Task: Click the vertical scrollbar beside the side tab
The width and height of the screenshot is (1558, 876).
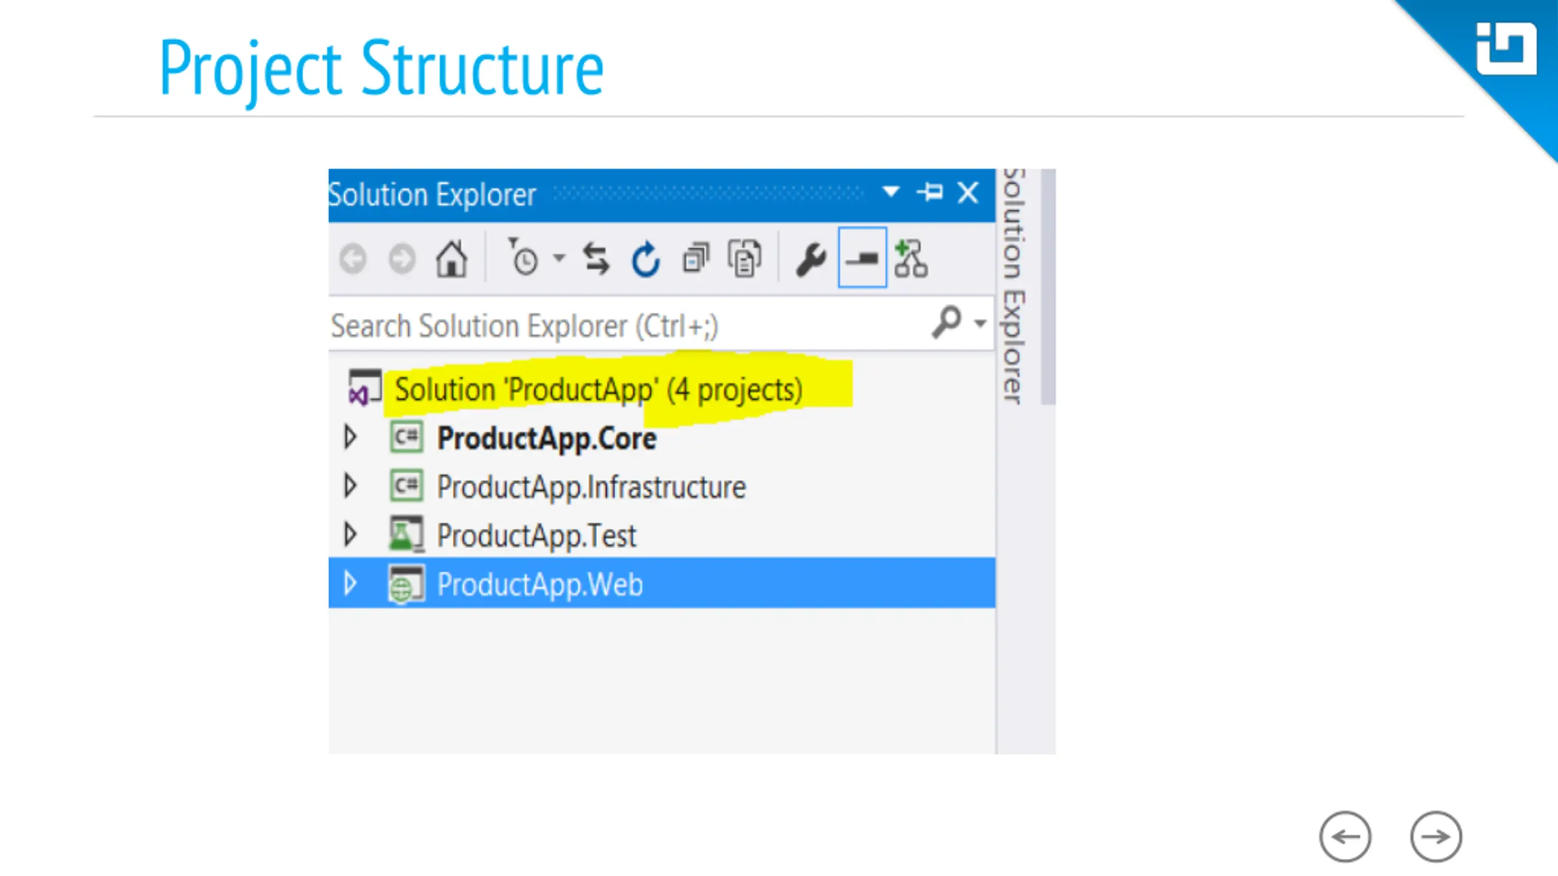Action: 1048,286
